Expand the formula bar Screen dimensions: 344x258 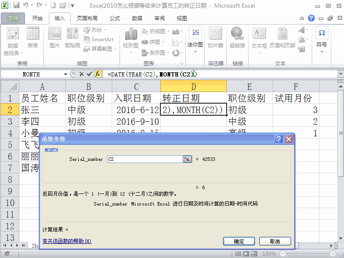341,74
